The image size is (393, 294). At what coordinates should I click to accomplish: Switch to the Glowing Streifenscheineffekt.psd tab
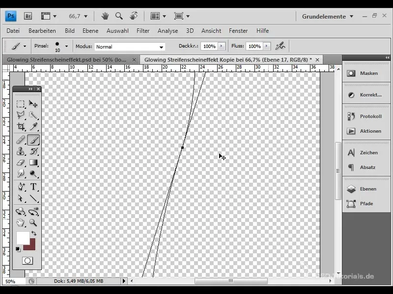click(x=66, y=60)
